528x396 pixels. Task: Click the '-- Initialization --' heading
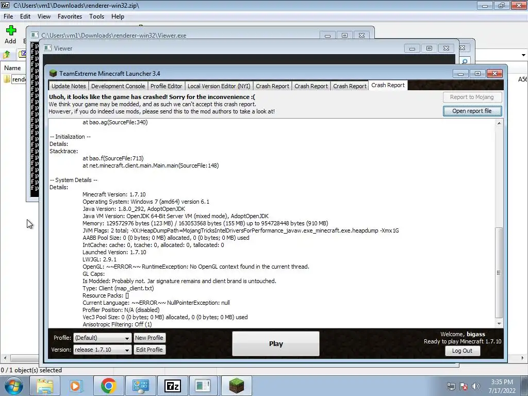[x=70, y=137]
